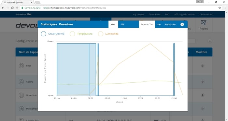The height and width of the screenshot is (121, 228).
Task: Go back in browser
Action: tap(3, 8)
